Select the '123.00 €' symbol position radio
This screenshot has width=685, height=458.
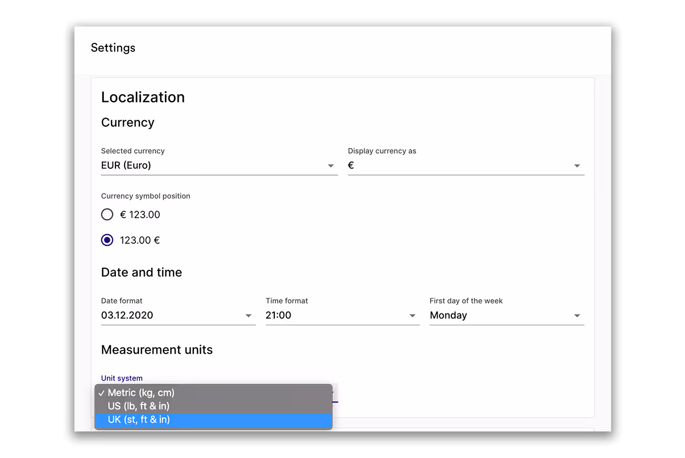107,240
